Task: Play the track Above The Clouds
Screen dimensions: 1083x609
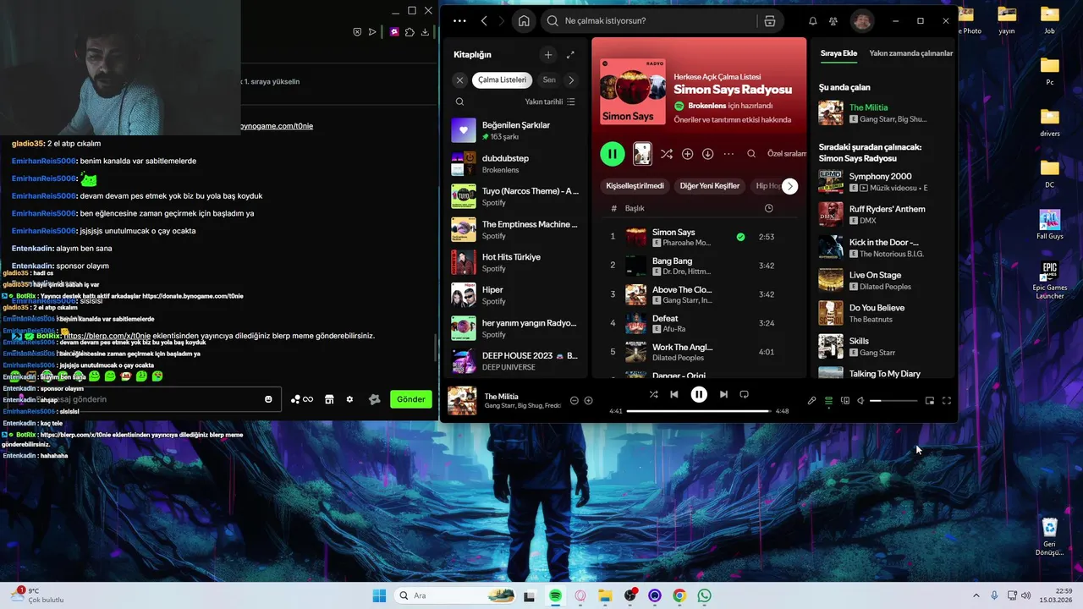Action: (x=700, y=294)
